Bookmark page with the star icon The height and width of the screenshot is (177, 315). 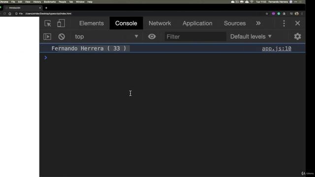pyautogui.click(x=267, y=14)
